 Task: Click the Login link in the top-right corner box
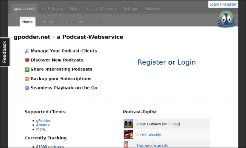tap(214, 5)
